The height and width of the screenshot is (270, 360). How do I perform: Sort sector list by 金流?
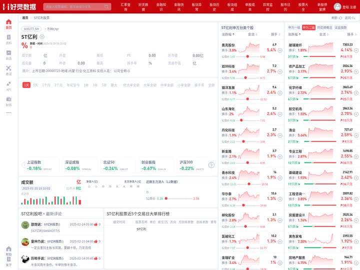point(323,34)
